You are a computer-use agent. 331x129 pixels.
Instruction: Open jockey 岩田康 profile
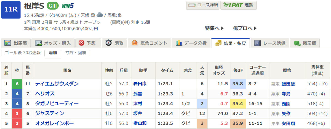tap(140, 84)
